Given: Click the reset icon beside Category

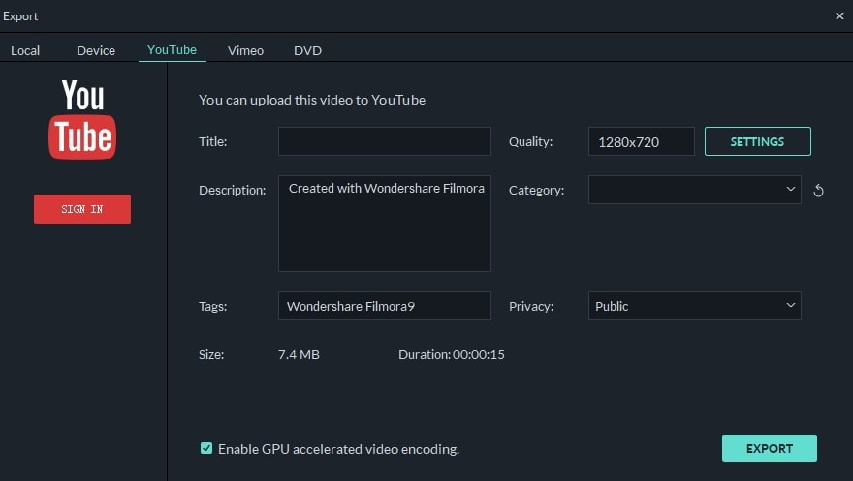Looking at the screenshot, I should (x=818, y=191).
